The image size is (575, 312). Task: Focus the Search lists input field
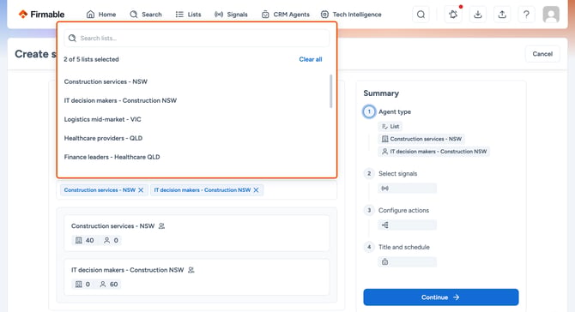(197, 38)
